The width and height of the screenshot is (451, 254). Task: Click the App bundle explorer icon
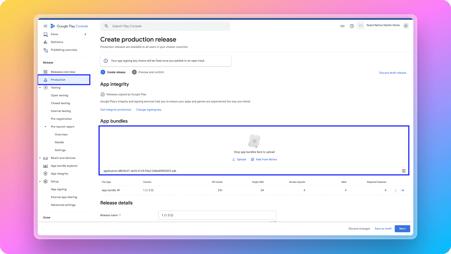[45, 166]
